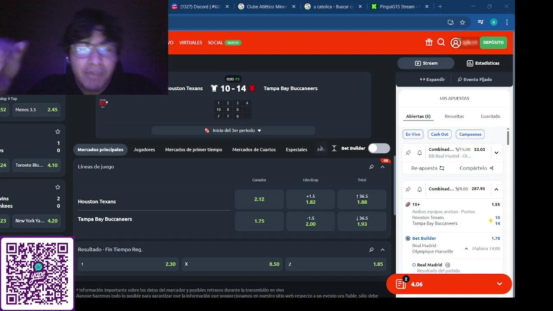Bookmark this page with star icon

click(x=462, y=22)
